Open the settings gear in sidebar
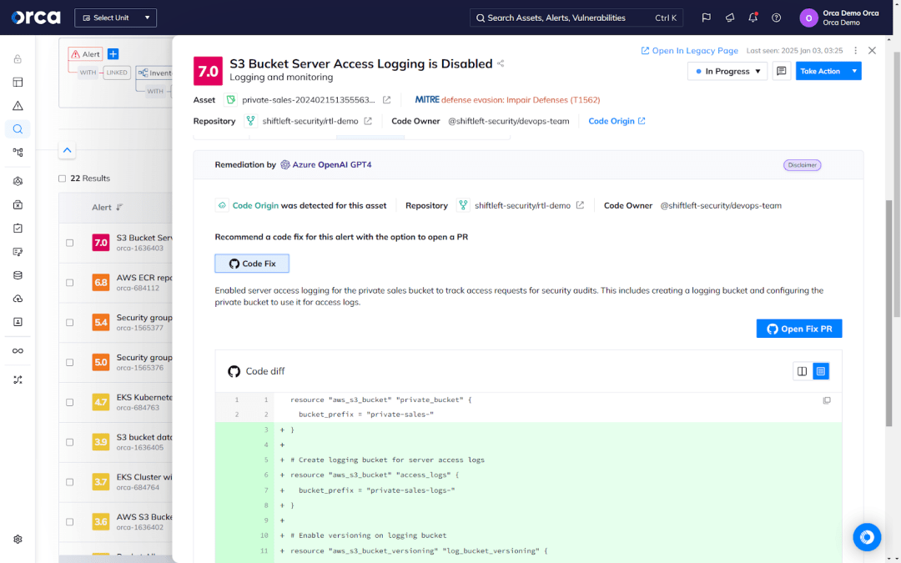The image size is (901, 563). click(x=18, y=540)
